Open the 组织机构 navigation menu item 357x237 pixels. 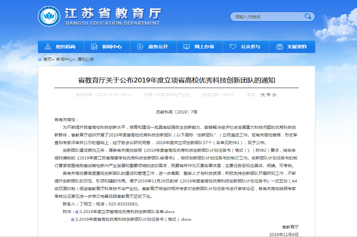(x=66, y=47)
